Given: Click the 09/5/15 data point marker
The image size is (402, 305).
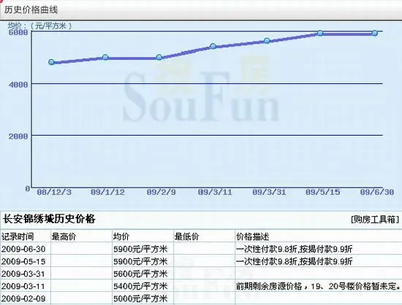Looking at the screenshot, I should [320, 33].
